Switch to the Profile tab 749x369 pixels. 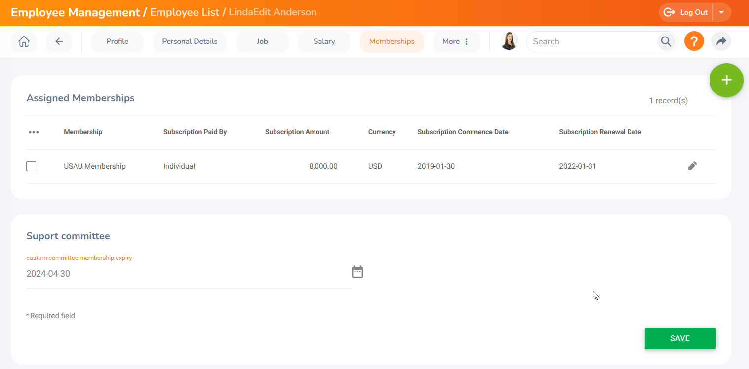coord(117,41)
